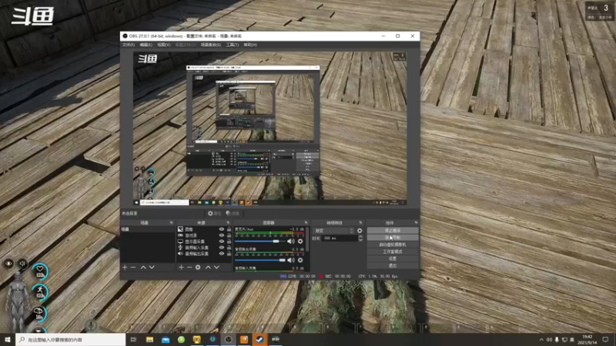Image resolution: width=616 pixels, height=346 pixels.
Task: Open Task View on the taskbar
Action: point(133,339)
